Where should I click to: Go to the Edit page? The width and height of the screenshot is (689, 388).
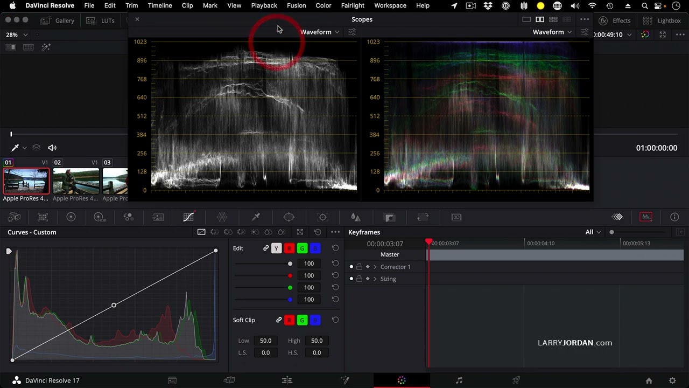click(x=287, y=380)
